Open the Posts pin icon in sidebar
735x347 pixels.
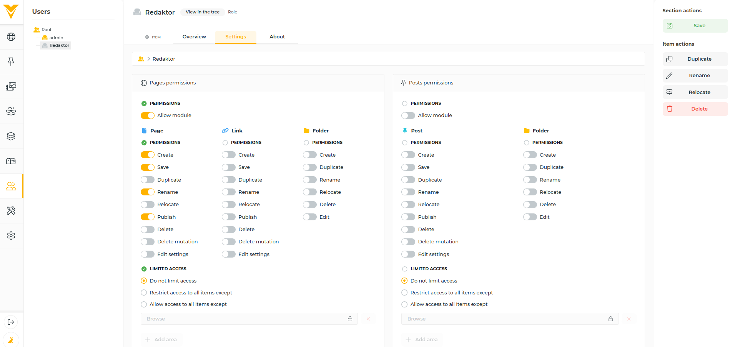pos(11,61)
